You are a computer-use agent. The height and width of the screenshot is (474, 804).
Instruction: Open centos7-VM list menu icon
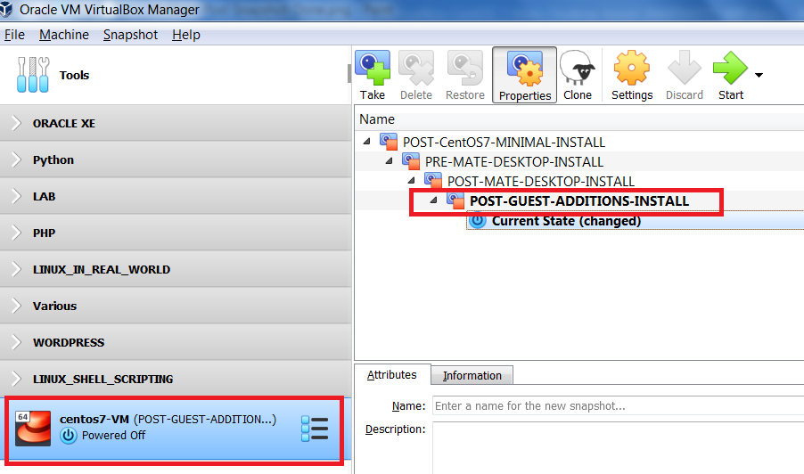[315, 429]
